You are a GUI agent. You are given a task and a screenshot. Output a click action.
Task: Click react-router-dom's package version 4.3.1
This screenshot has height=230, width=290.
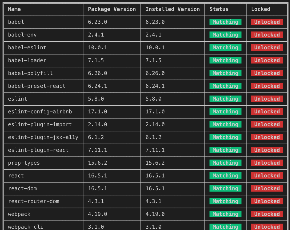click(96, 201)
